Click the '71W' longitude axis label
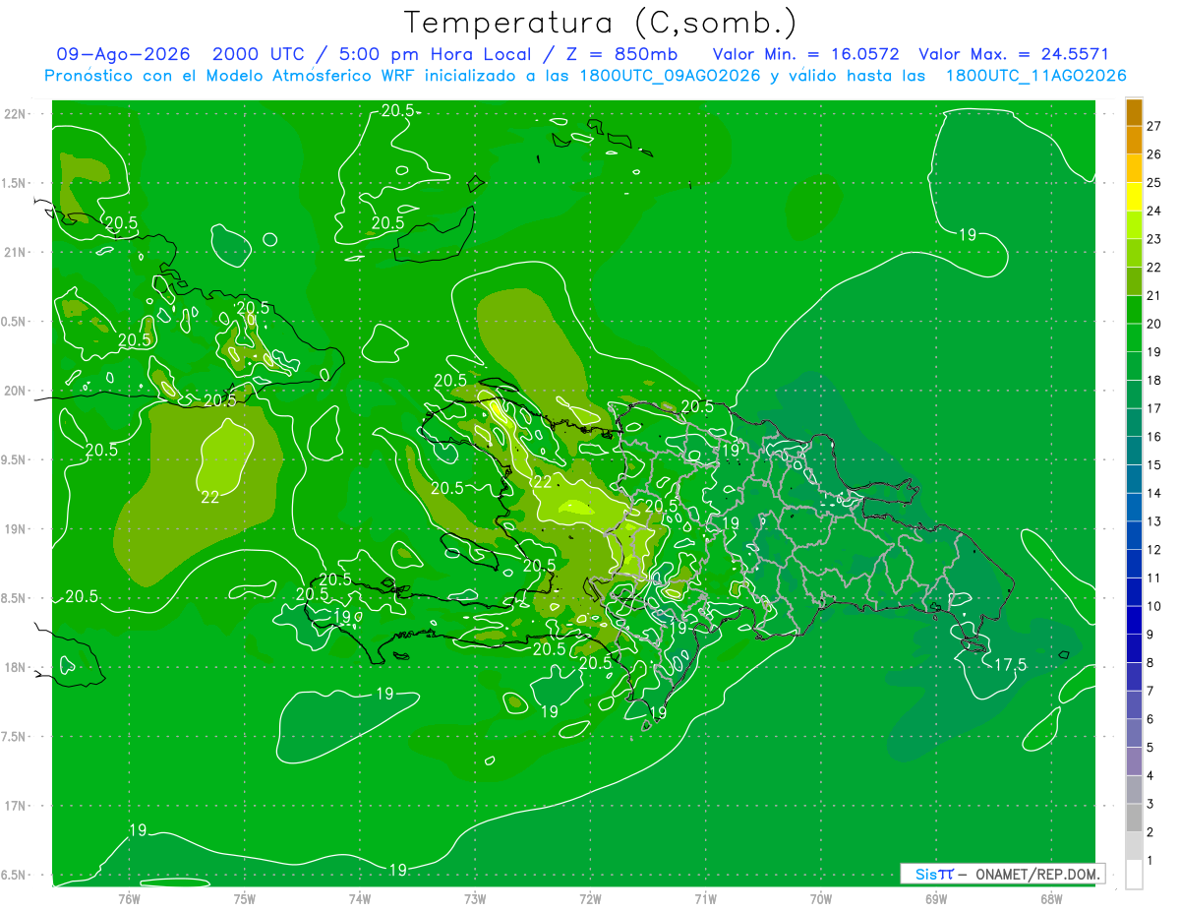 click(x=705, y=898)
